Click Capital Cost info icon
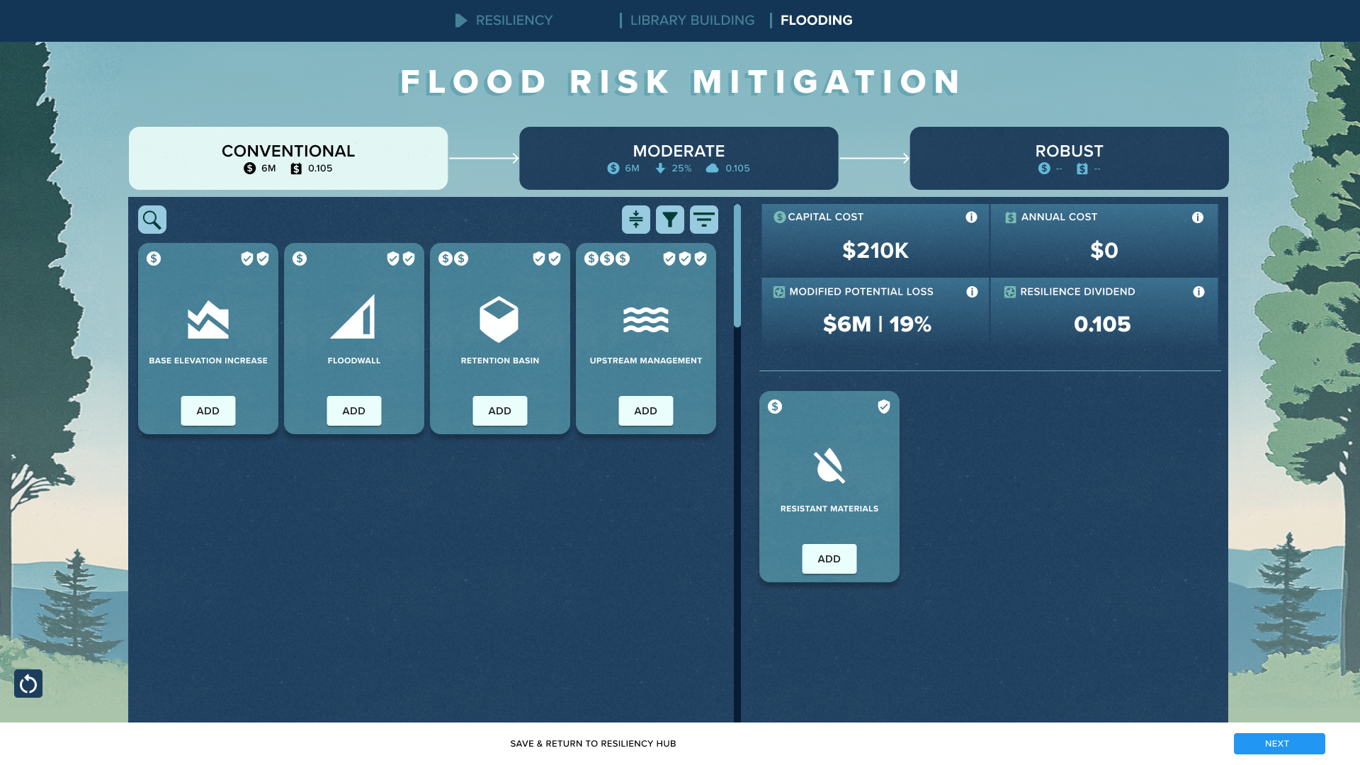1360x765 pixels. pos(971,217)
